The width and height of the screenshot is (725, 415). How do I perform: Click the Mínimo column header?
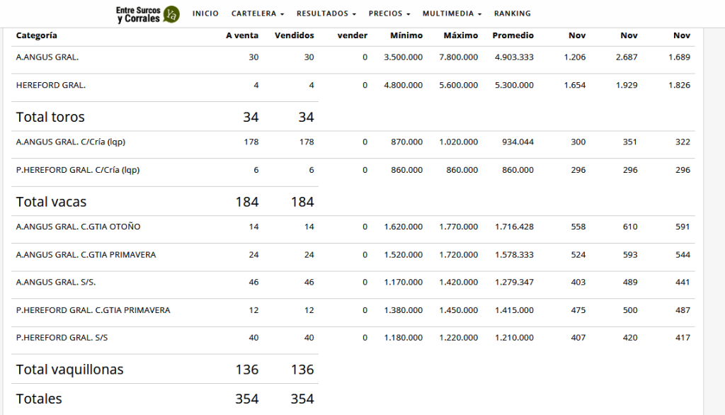pos(406,35)
